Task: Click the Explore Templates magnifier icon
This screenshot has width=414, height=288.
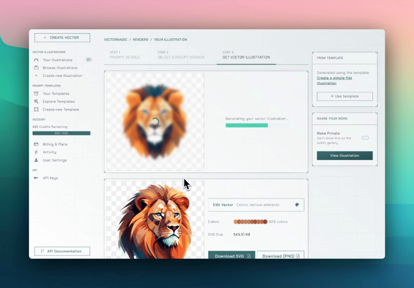Action: [36, 102]
